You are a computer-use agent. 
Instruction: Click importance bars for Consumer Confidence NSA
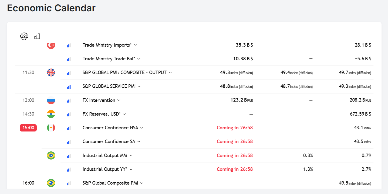pyautogui.click(x=69, y=128)
